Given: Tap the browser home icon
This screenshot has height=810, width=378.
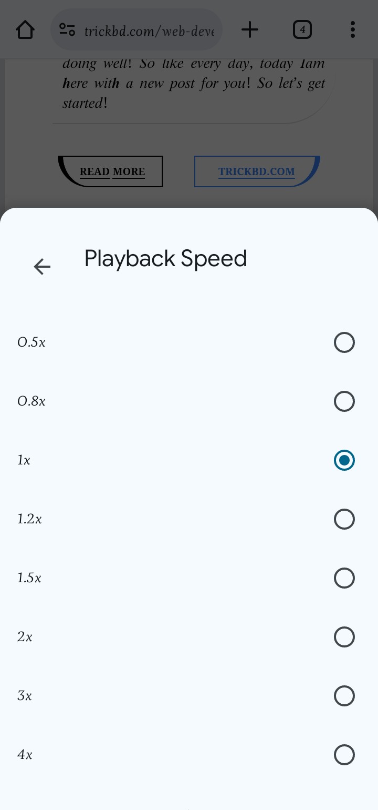Looking at the screenshot, I should [25, 29].
